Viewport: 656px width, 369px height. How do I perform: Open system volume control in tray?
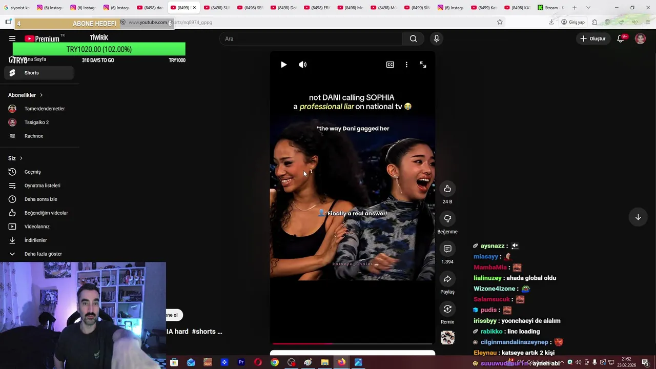[x=579, y=362]
